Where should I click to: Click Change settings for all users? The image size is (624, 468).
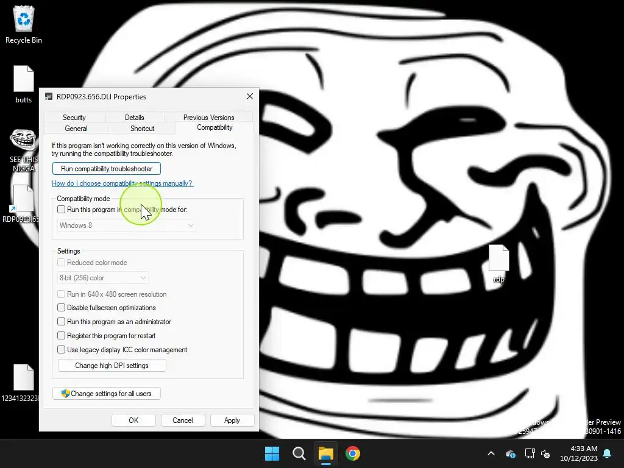[x=107, y=394]
